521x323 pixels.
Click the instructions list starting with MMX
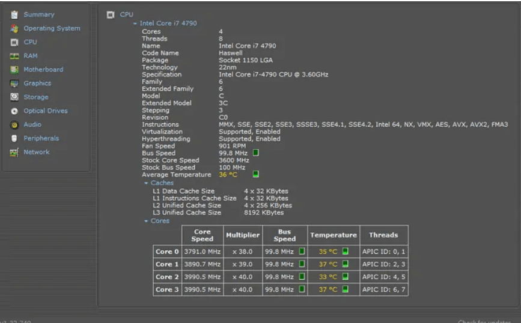click(363, 125)
